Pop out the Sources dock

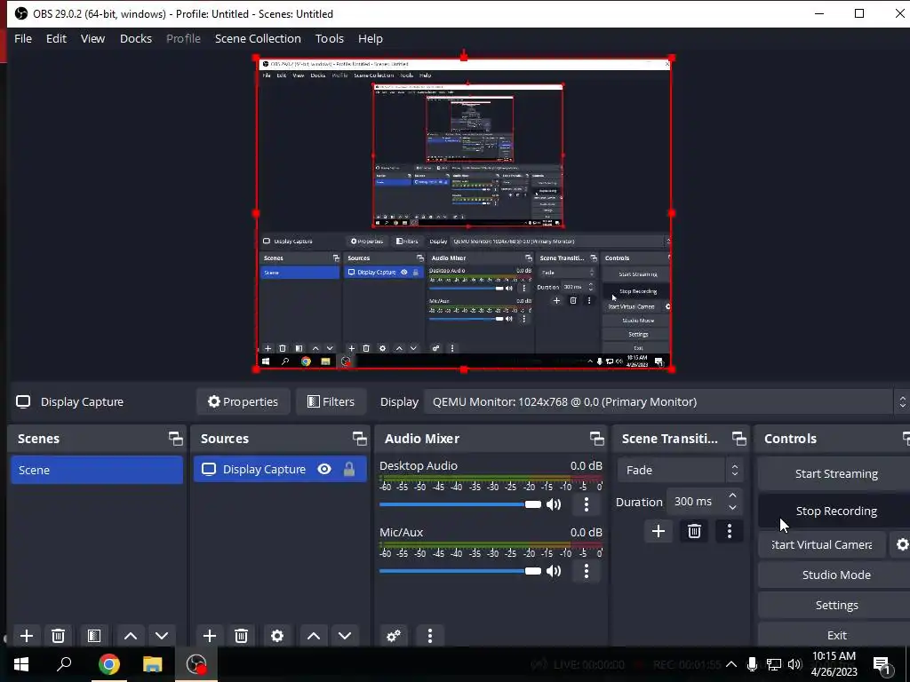359,439
